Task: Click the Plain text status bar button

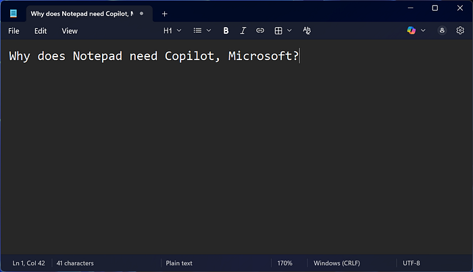Action: point(178,263)
